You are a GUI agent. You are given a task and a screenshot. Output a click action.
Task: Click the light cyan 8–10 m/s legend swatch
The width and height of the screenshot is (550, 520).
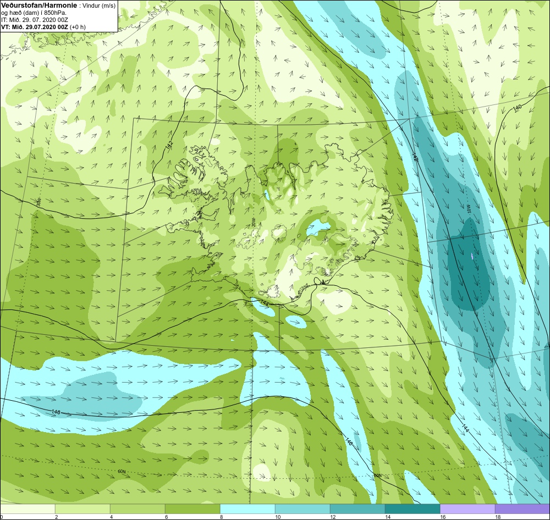pyautogui.click(x=248, y=508)
